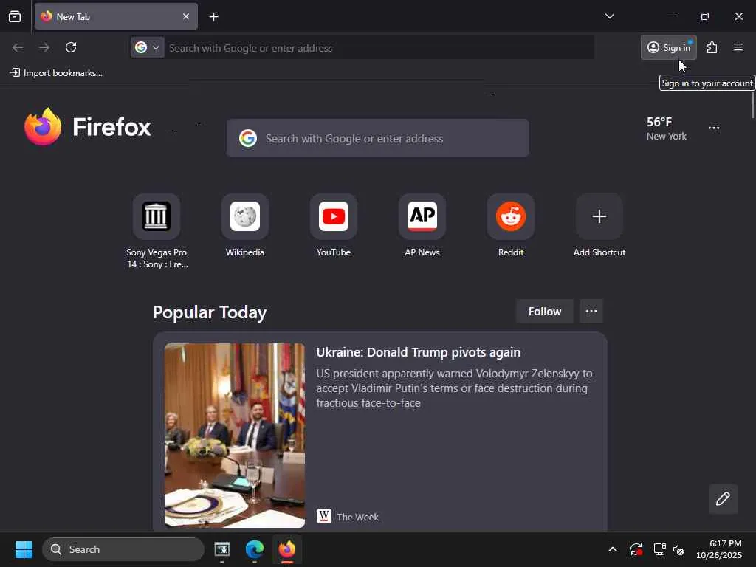Open the weather widget three-dot menu
This screenshot has height=567, width=756.
714,128
